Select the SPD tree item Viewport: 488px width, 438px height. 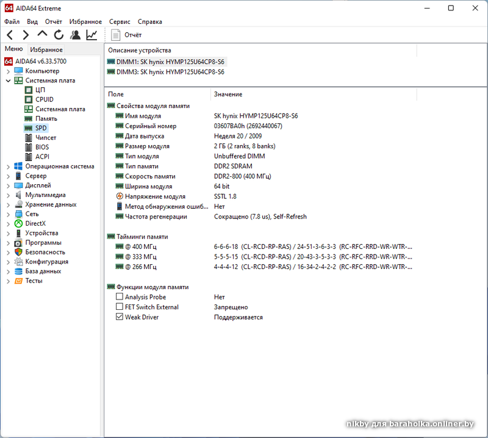(x=41, y=128)
